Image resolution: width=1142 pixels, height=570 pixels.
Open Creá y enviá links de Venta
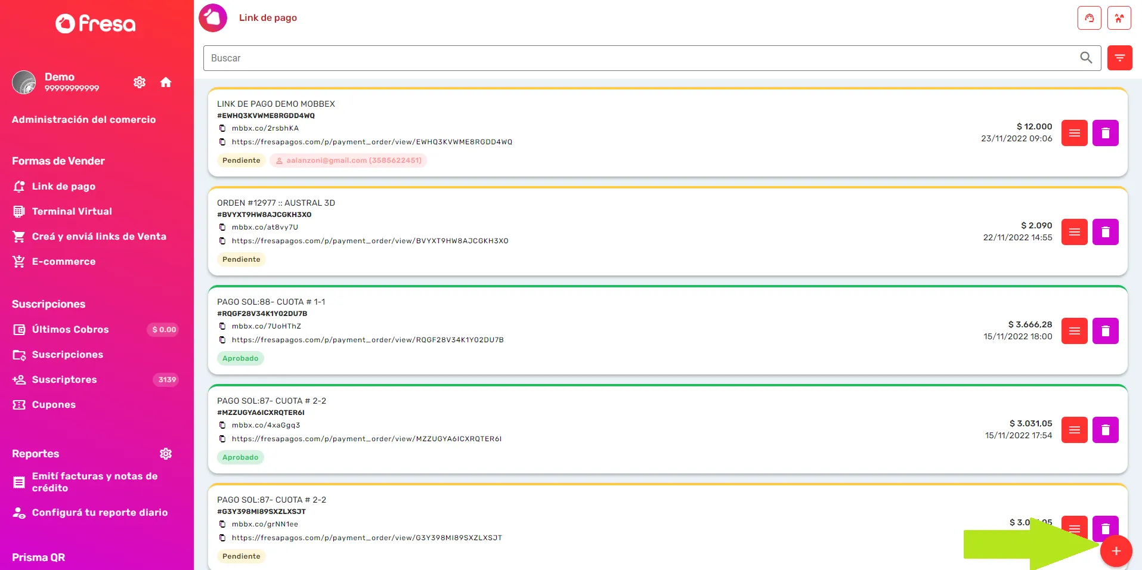click(x=99, y=236)
